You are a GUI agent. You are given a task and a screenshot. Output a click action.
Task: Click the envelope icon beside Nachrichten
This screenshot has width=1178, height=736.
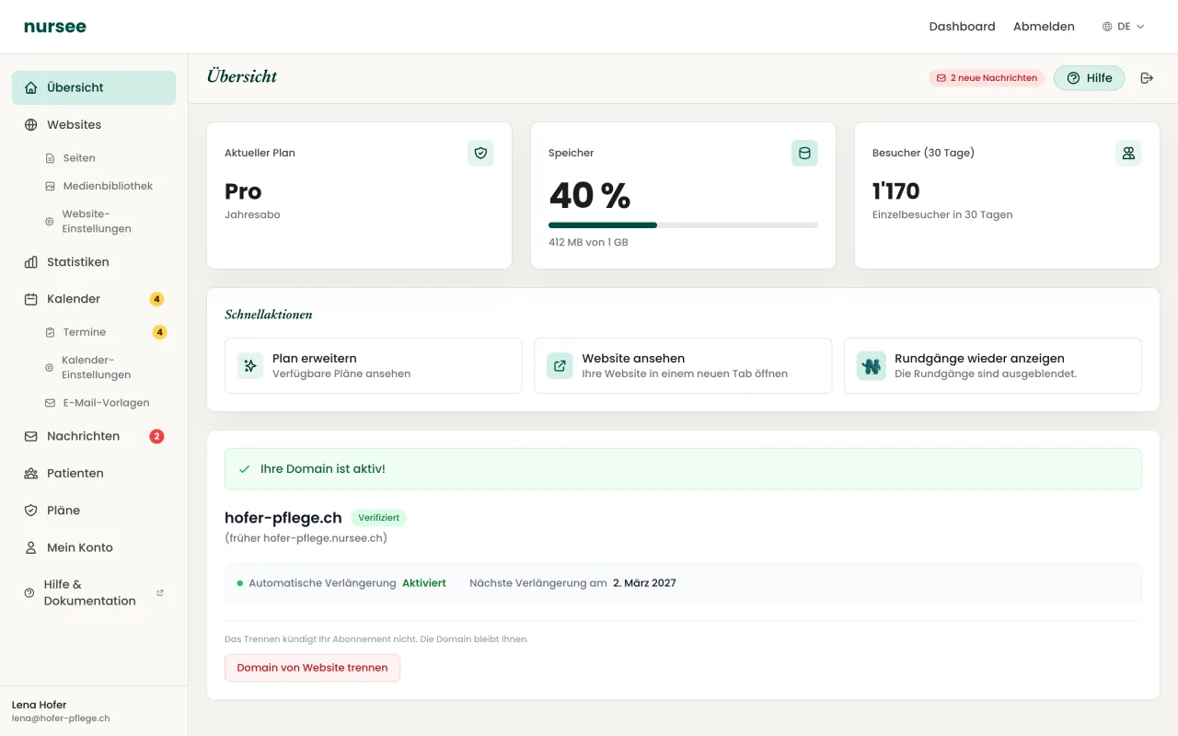[31, 436]
